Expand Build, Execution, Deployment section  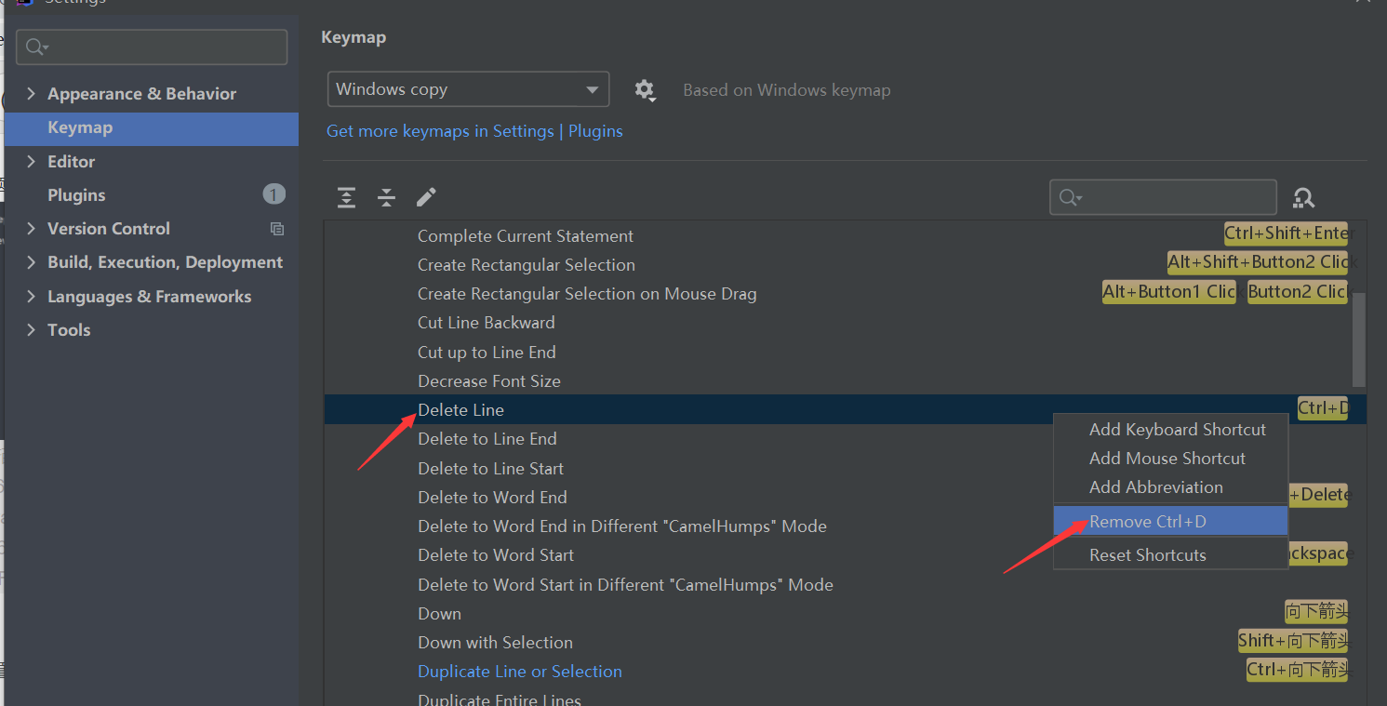(x=32, y=262)
